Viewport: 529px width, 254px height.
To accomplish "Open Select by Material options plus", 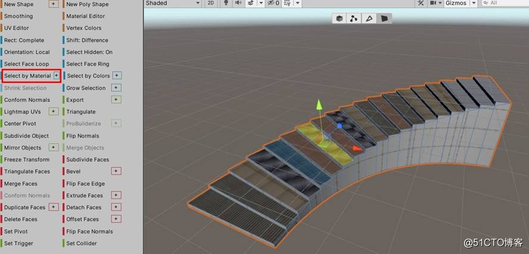I will pyautogui.click(x=57, y=76).
